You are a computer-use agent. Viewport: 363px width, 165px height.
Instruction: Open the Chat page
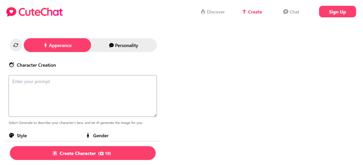coord(291,12)
